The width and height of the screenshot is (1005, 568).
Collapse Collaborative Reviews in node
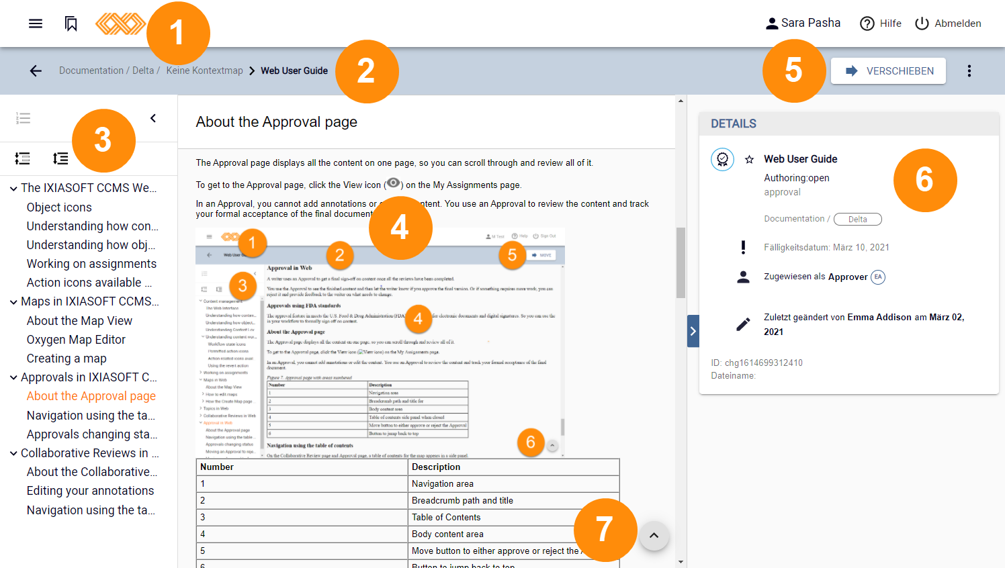13,453
